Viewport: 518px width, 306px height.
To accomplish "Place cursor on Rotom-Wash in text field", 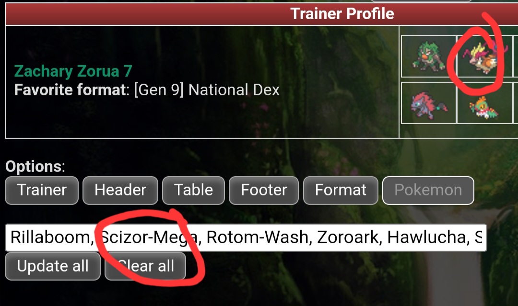I will [258, 238].
